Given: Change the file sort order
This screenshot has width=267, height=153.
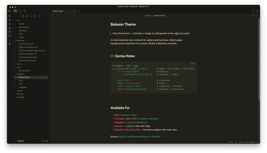Looking at the screenshot, I should [31, 16].
